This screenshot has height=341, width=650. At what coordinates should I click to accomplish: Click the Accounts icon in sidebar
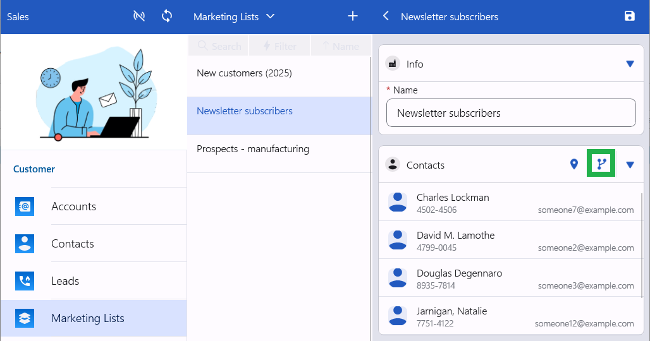click(x=25, y=206)
